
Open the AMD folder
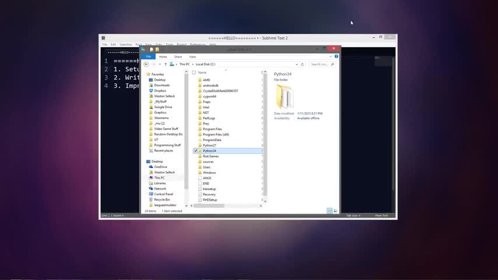click(206, 80)
